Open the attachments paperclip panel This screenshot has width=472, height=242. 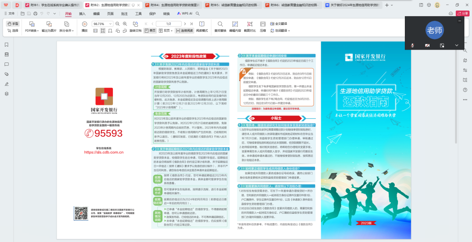6,74
